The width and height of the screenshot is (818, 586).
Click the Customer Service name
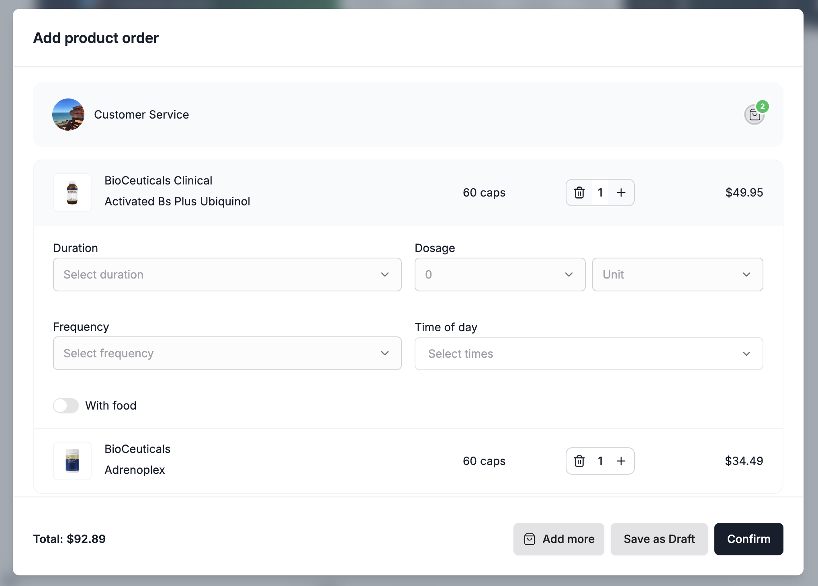[x=141, y=115]
